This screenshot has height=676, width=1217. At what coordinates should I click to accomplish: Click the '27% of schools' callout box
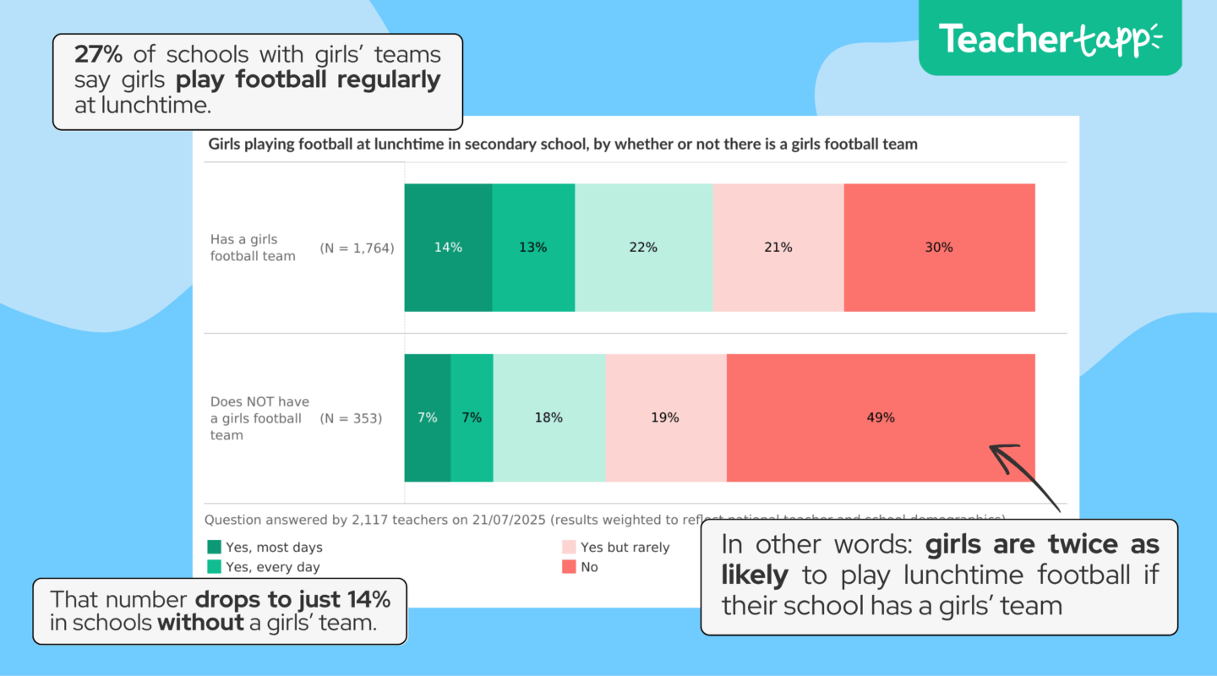[x=258, y=81]
